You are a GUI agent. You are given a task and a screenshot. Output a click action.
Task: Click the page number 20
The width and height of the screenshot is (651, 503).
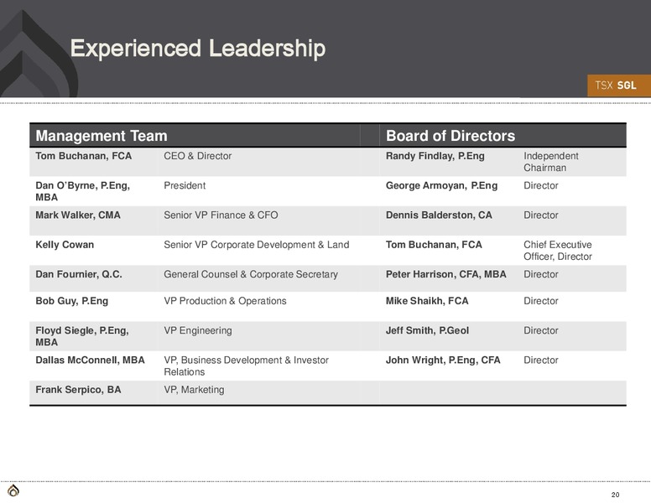(x=615, y=495)
